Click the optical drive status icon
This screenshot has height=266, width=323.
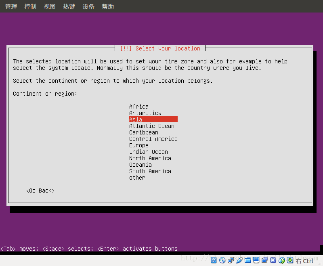click(x=222, y=260)
